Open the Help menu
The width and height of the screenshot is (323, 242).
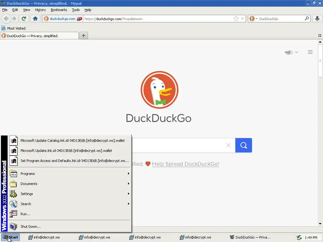point(88,10)
